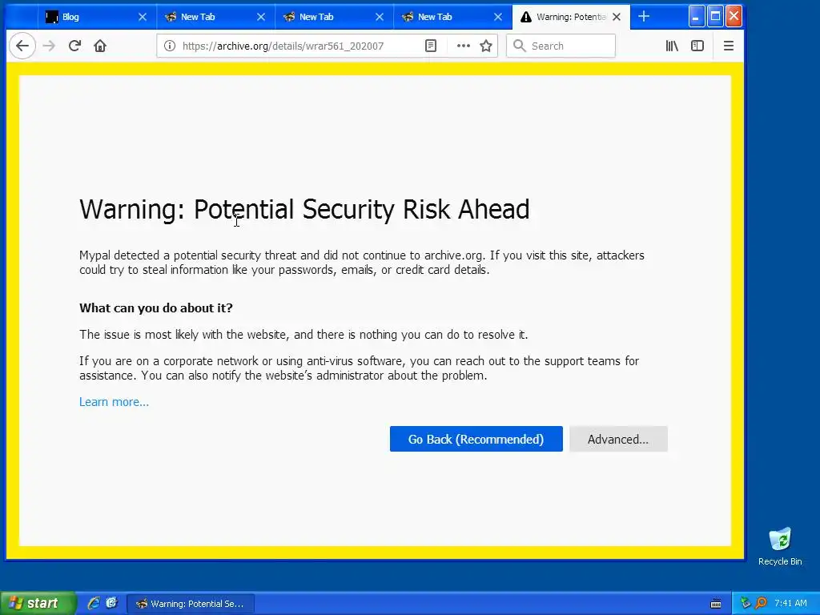Open page actions three-dot menu
Viewport: 820px width, 615px height.
tap(464, 46)
